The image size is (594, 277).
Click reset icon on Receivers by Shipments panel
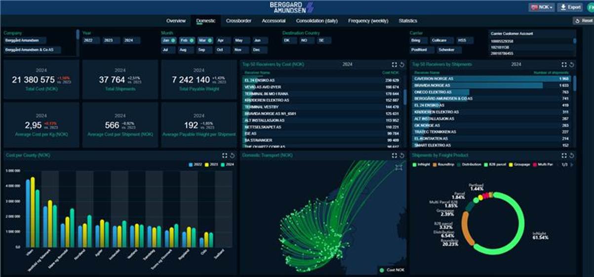(571, 65)
